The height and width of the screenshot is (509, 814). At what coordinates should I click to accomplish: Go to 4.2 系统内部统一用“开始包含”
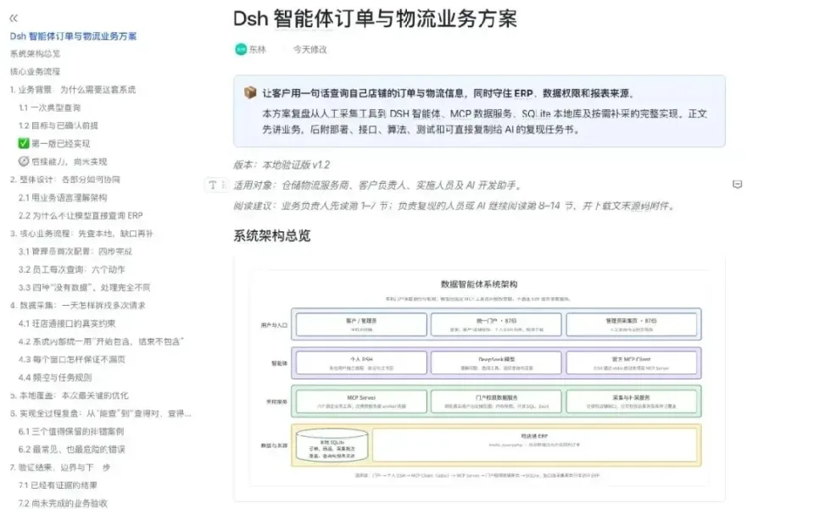(101, 341)
